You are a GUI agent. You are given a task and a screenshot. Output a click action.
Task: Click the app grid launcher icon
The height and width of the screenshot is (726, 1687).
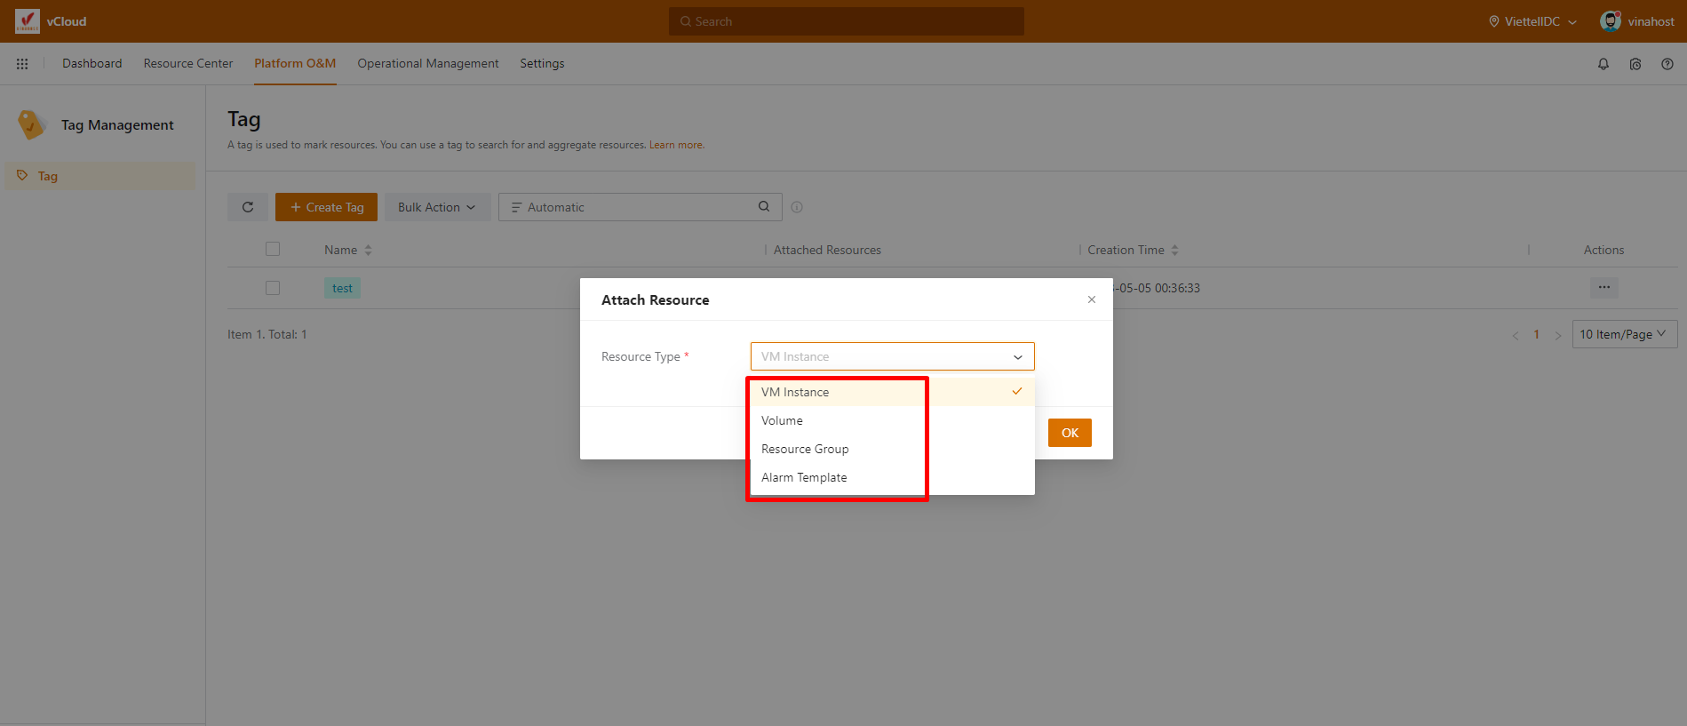tap(22, 64)
